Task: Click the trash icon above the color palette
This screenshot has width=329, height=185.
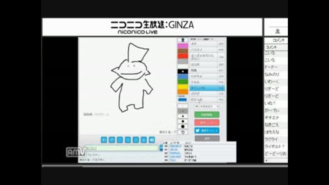Action: point(183,40)
